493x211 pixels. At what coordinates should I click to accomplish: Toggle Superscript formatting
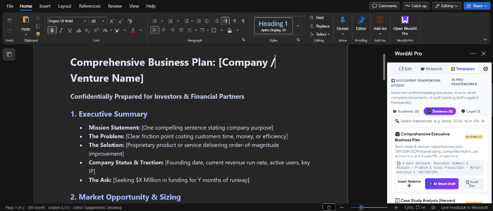click(96, 30)
